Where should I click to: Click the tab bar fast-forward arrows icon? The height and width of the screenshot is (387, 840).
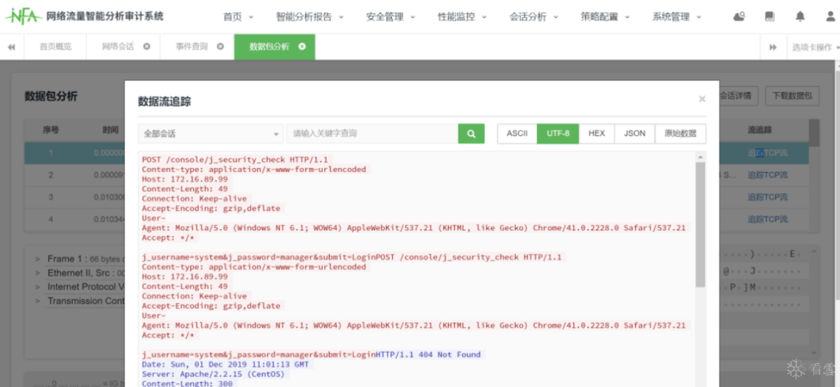click(x=773, y=47)
